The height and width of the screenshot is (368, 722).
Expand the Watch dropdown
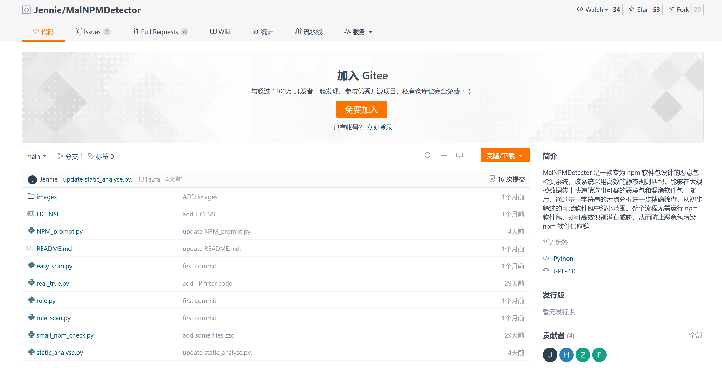(x=592, y=10)
